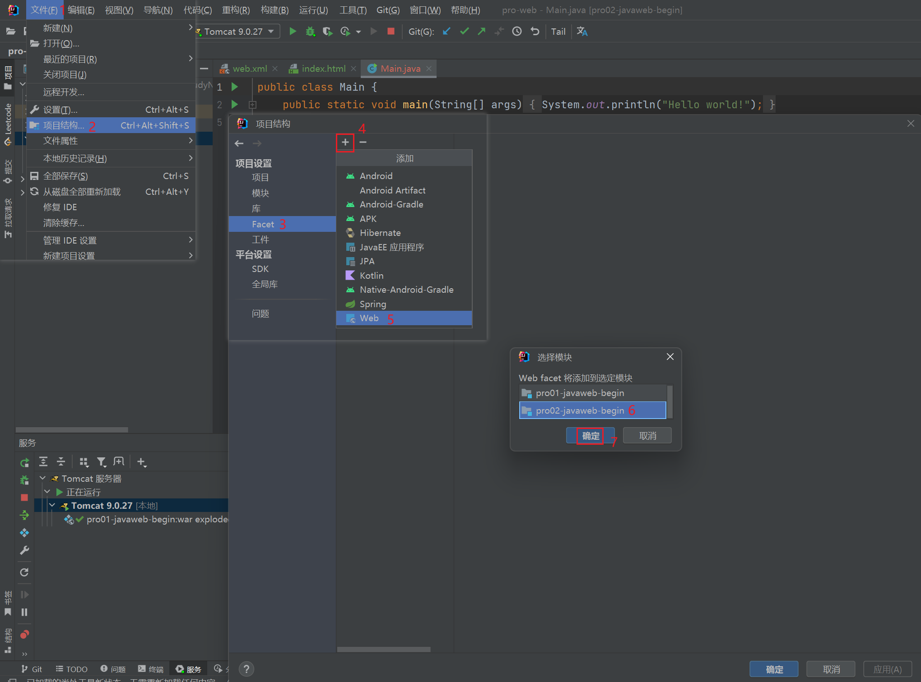Open the Git(G) menu in menu bar
Screen dimensions: 921x682
click(x=388, y=10)
